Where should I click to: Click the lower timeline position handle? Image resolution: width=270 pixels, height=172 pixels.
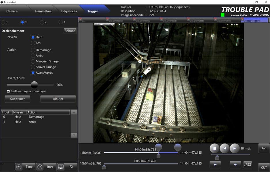pos(104,167)
